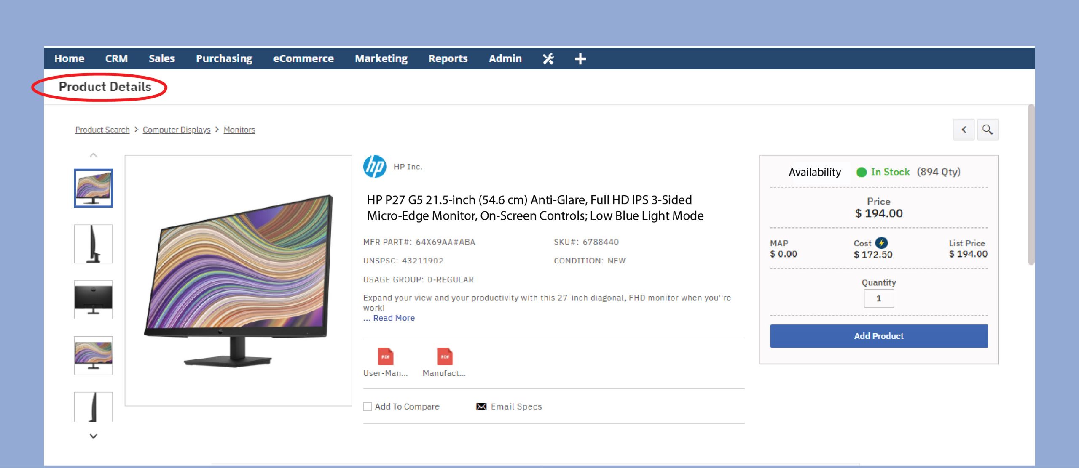
Task: Open the Purchasing menu
Action: [x=224, y=58]
